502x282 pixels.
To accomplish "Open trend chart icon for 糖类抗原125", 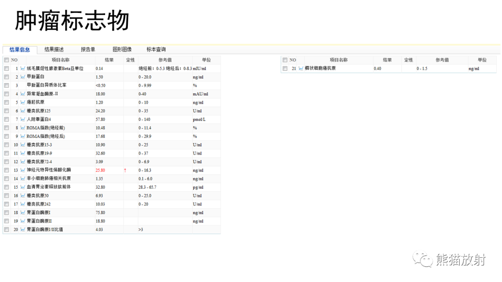I will coord(23,111).
